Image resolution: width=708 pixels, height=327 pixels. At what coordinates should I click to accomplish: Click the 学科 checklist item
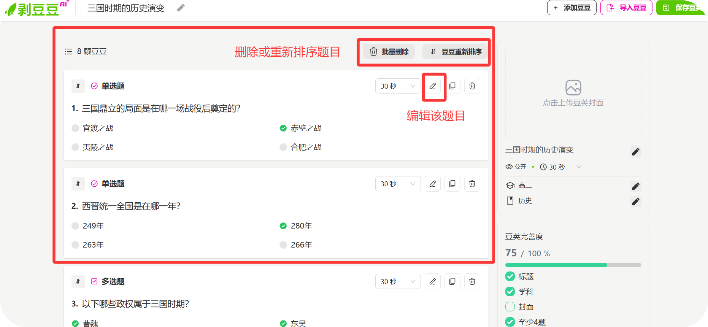click(x=520, y=292)
